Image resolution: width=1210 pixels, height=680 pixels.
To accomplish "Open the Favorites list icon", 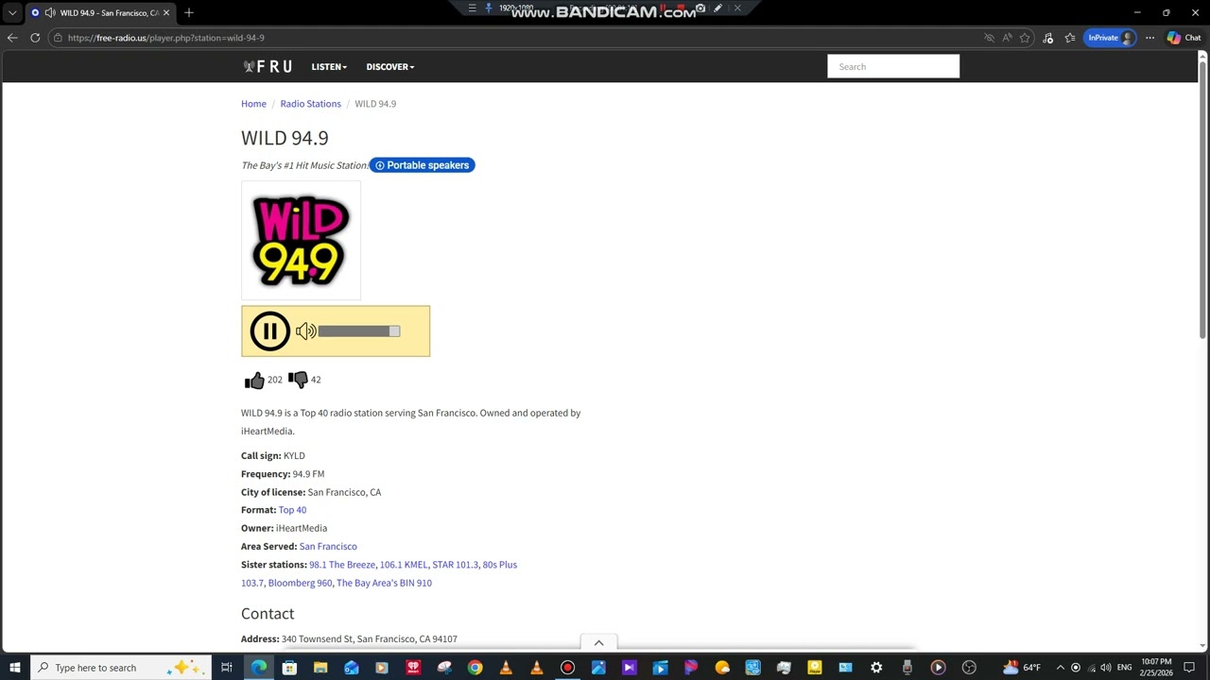I will coord(1070,38).
